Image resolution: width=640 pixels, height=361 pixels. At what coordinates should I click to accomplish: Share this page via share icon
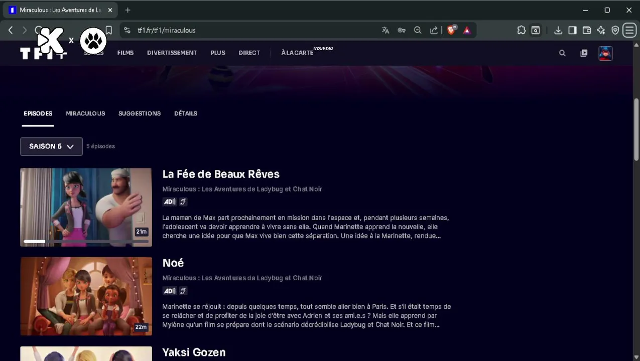tap(434, 30)
